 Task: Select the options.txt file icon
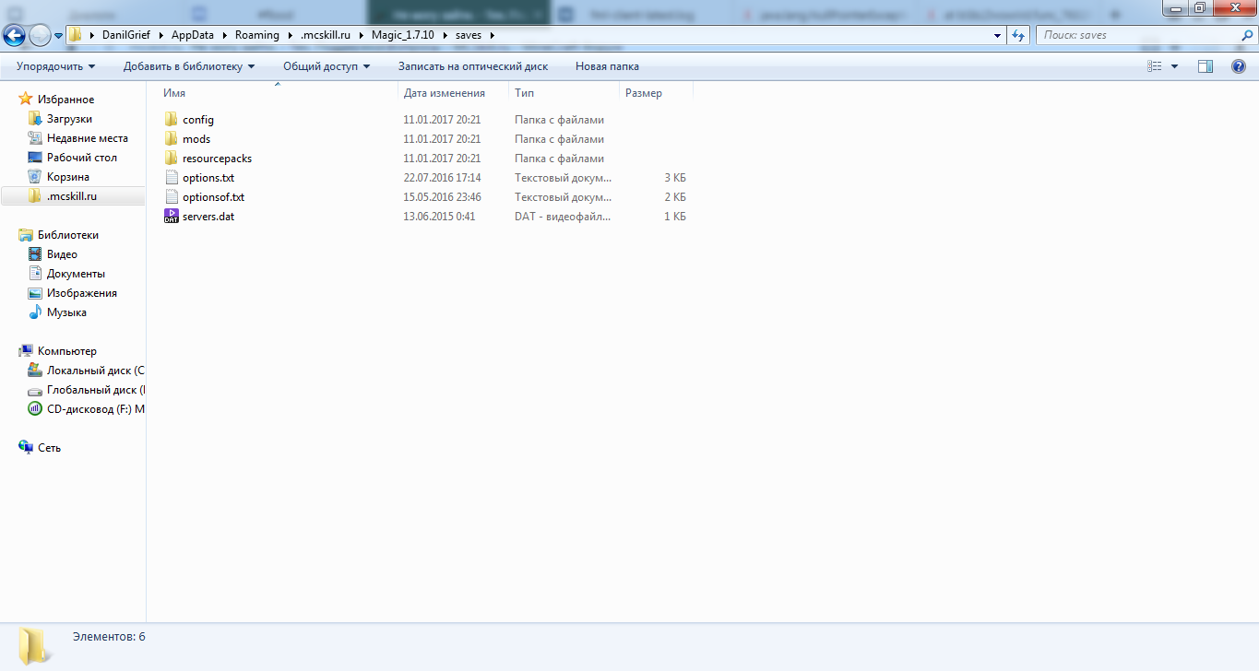171,178
